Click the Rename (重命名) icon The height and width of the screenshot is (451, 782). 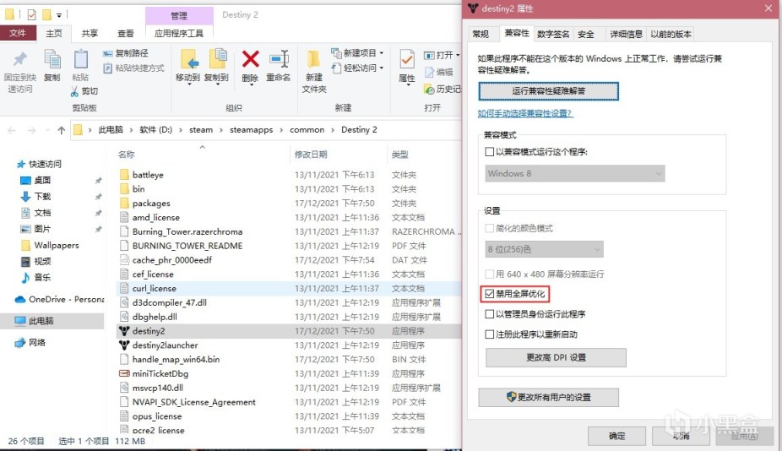[279, 59]
